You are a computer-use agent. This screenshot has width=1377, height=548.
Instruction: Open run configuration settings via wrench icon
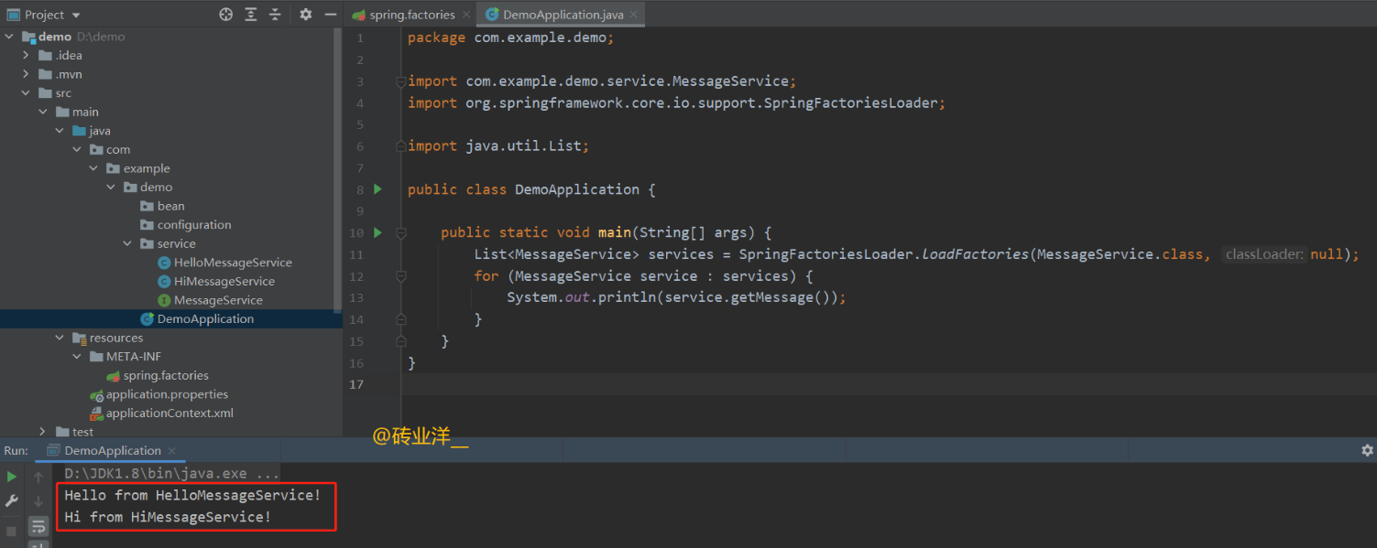pos(11,501)
